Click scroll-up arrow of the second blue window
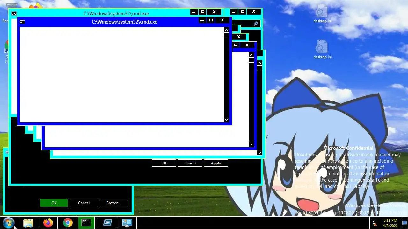This screenshot has height=229, width=408. (x=251, y=55)
